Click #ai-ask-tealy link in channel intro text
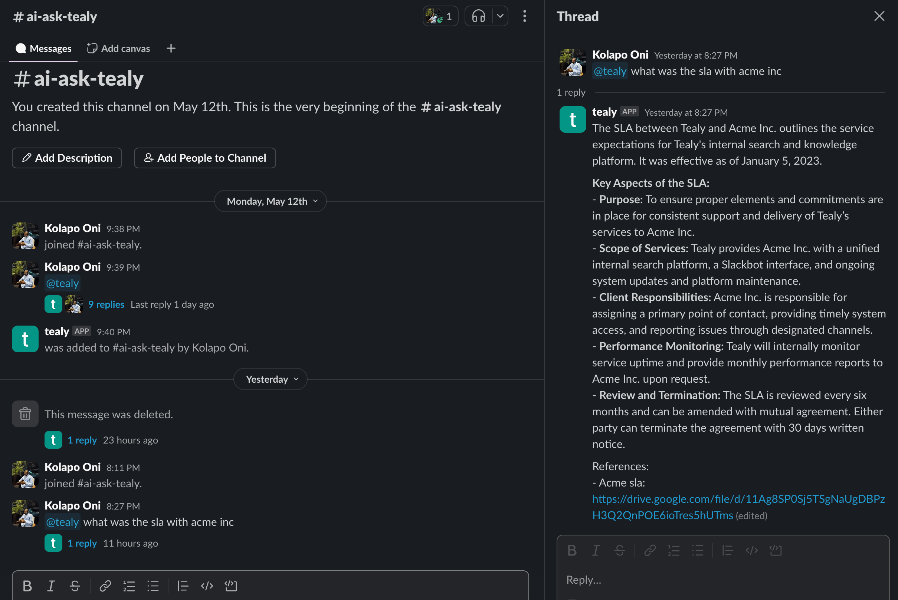Screen dimensions: 898x600 coord(461,107)
